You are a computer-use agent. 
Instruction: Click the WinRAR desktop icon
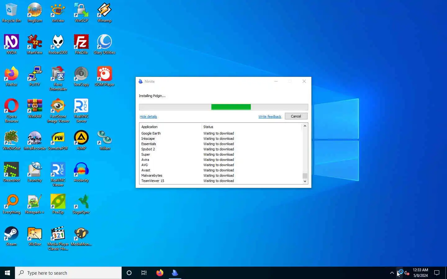click(35, 108)
